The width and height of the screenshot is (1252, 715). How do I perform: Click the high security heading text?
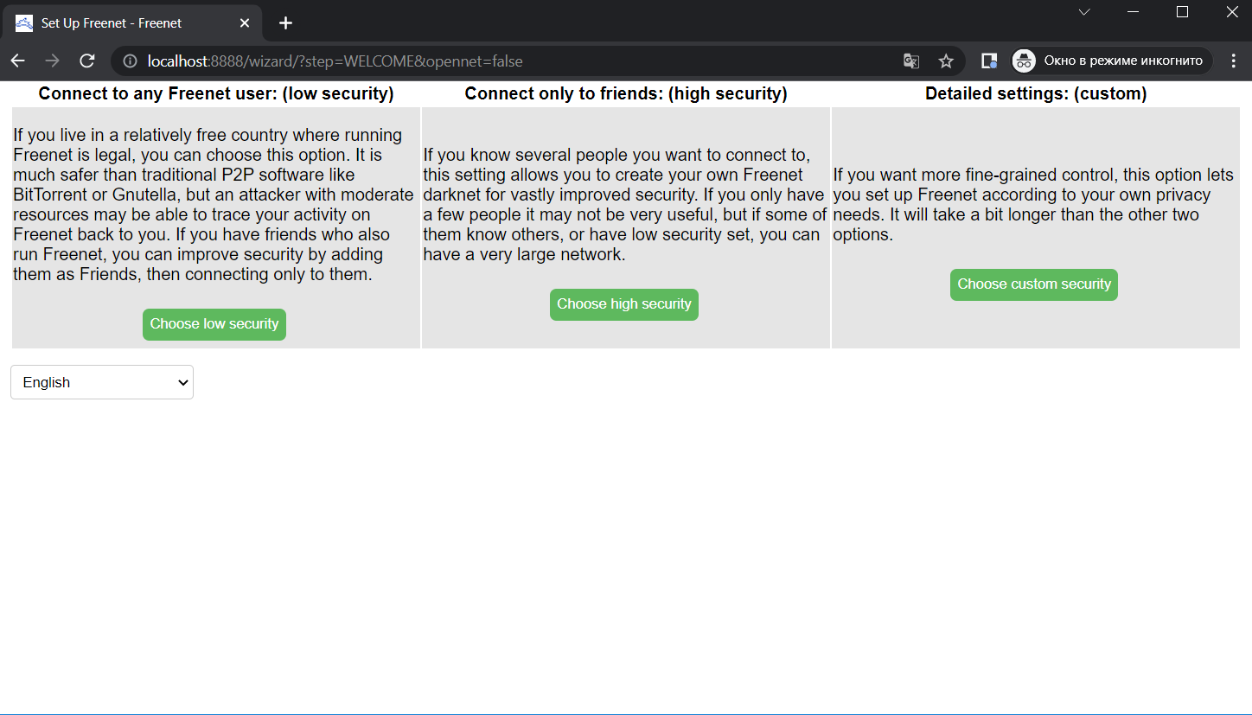626,93
